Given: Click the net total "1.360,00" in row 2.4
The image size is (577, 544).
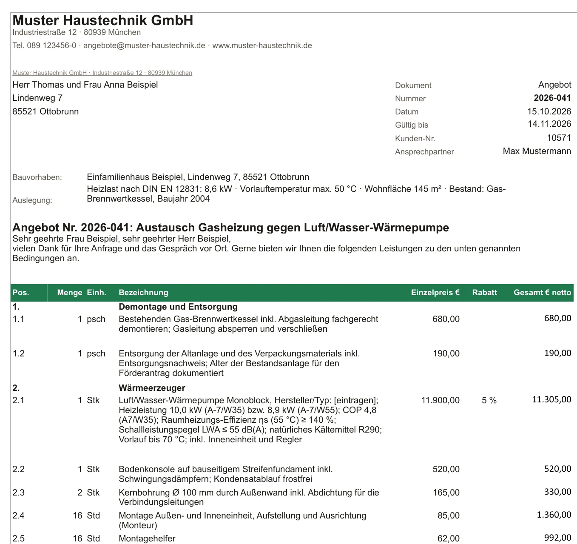Looking at the screenshot, I should pyautogui.click(x=554, y=515).
